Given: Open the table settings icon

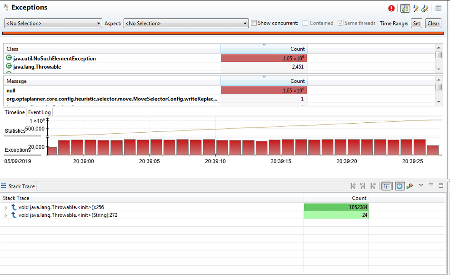Looking at the screenshot, I should (x=438, y=8).
